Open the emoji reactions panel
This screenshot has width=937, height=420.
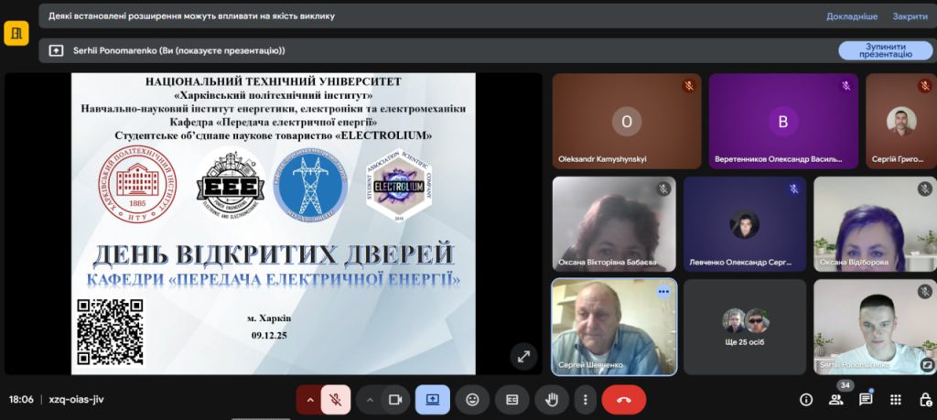[472, 400]
